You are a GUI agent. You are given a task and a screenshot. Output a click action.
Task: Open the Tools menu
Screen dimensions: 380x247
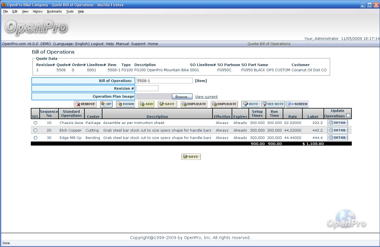click(70, 11)
